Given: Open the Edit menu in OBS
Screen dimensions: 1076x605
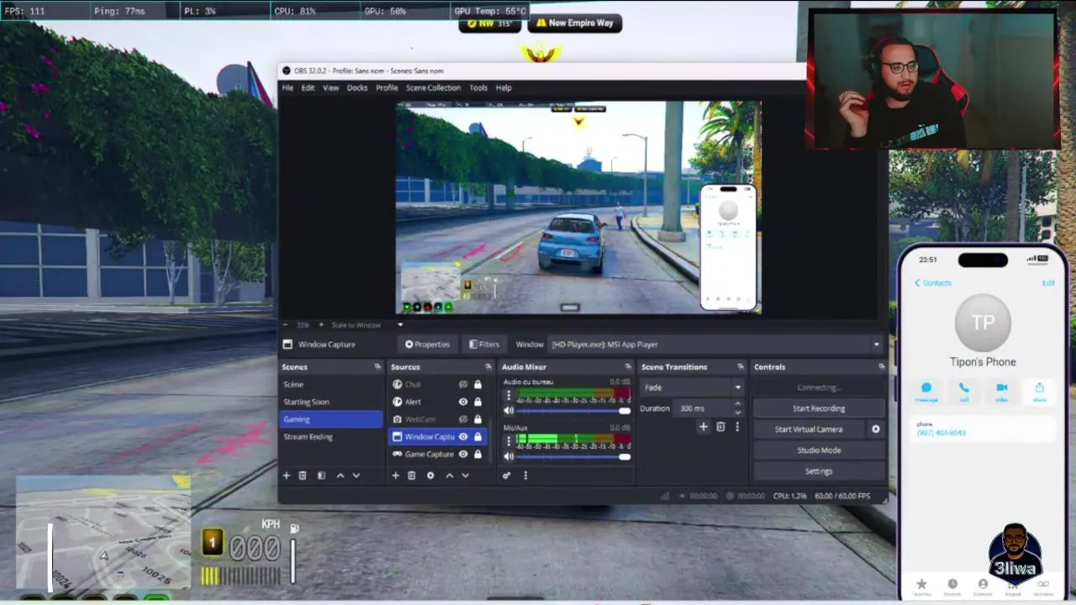Looking at the screenshot, I should point(308,87).
